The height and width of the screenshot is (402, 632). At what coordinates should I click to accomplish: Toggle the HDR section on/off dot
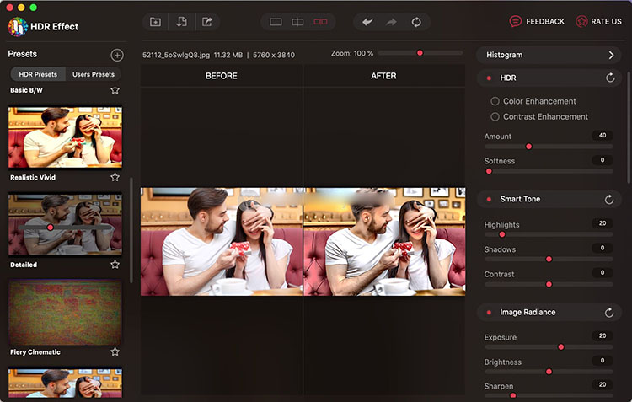pos(489,78)
